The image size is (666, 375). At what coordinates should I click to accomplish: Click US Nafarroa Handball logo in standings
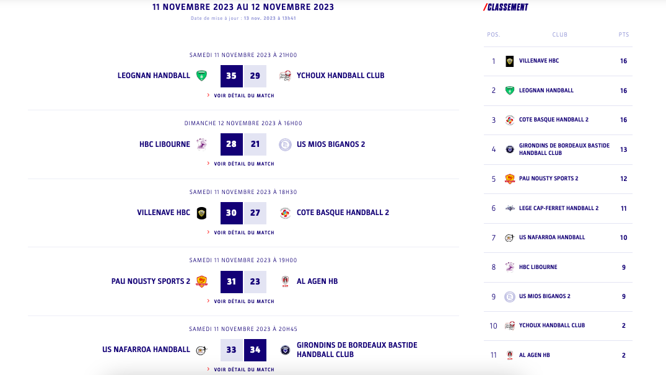click(x=510, y=237)
